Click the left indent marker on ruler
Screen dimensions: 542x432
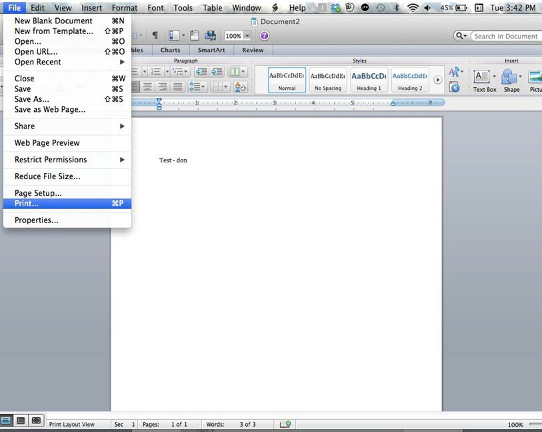159,104
